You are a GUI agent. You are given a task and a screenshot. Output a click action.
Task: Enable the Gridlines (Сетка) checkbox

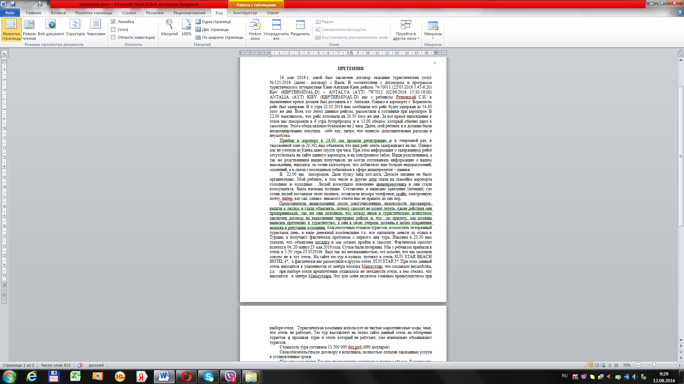point(113,30)
